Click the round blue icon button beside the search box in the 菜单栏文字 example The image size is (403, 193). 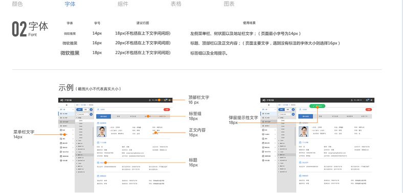click(x=91, y=114)
